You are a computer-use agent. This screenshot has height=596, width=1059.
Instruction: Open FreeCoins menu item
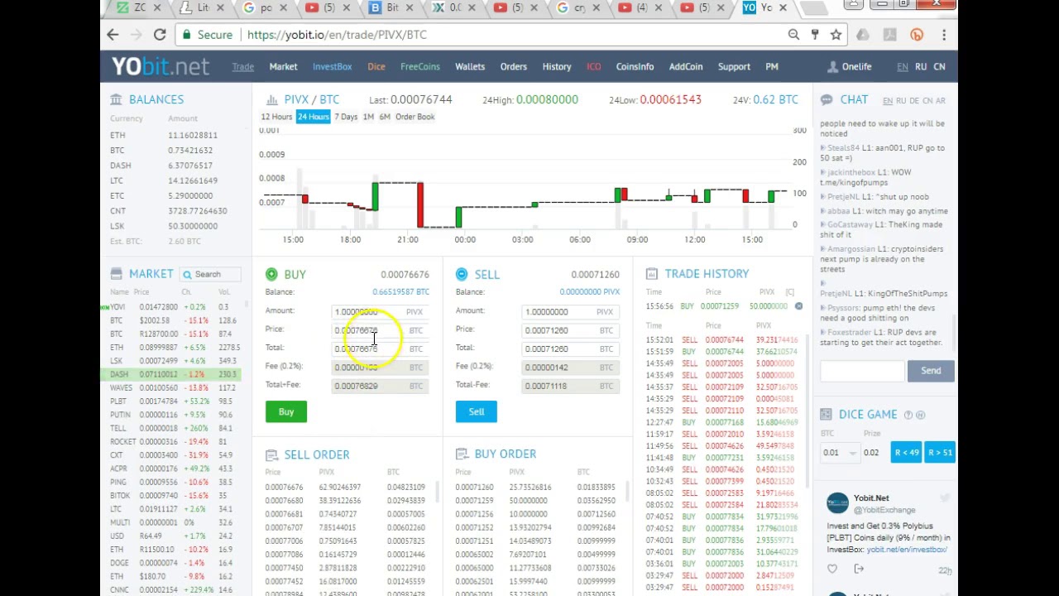pyautogui.click(x=420, y=66)
